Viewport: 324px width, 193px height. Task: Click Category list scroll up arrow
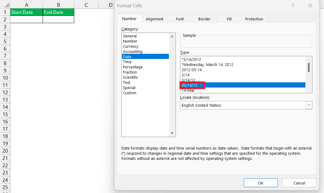(x=172, y=36)
